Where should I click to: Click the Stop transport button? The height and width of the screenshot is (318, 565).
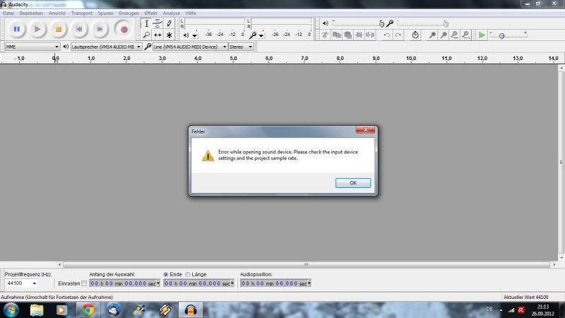58,29
